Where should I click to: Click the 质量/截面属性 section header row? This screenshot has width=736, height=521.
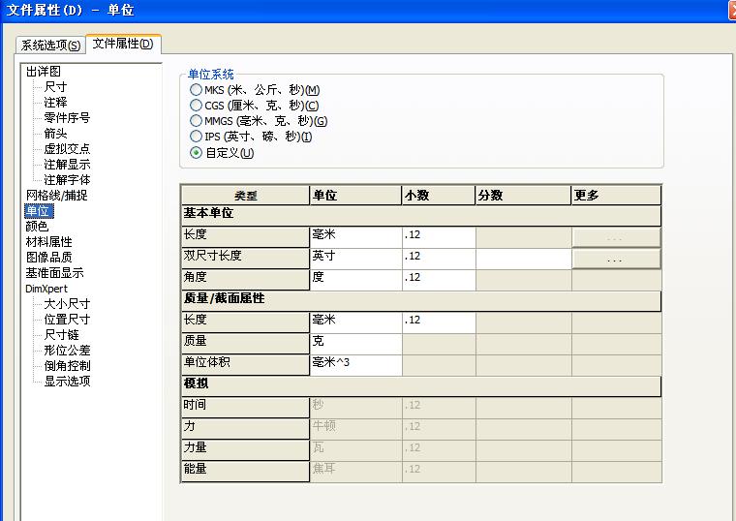[421, 301]
